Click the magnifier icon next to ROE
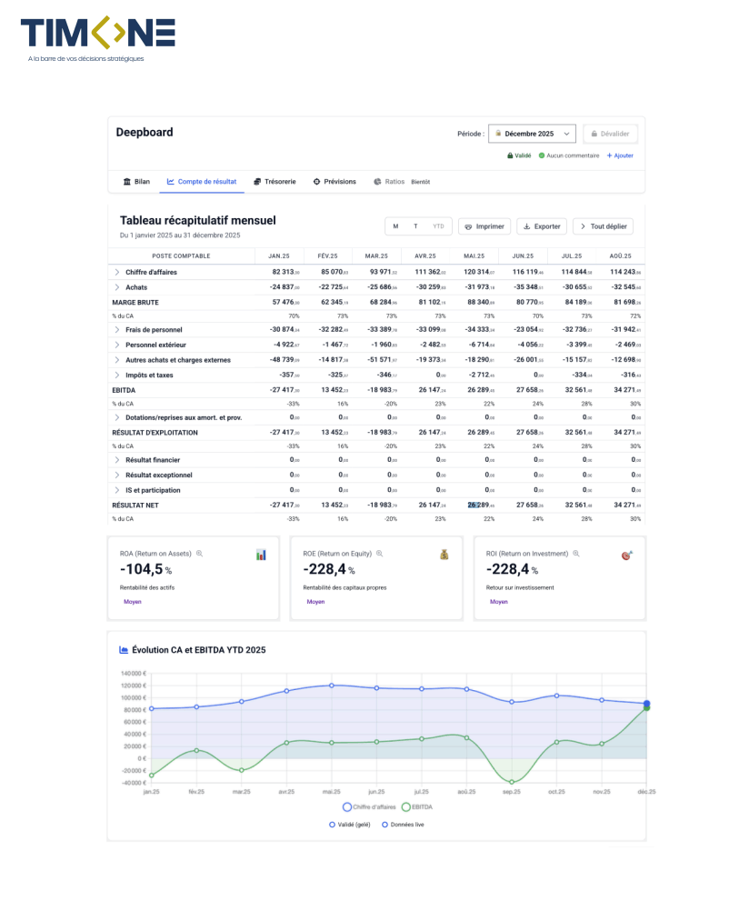The width and height of the screenshot is (749, 901). (380, 554)
